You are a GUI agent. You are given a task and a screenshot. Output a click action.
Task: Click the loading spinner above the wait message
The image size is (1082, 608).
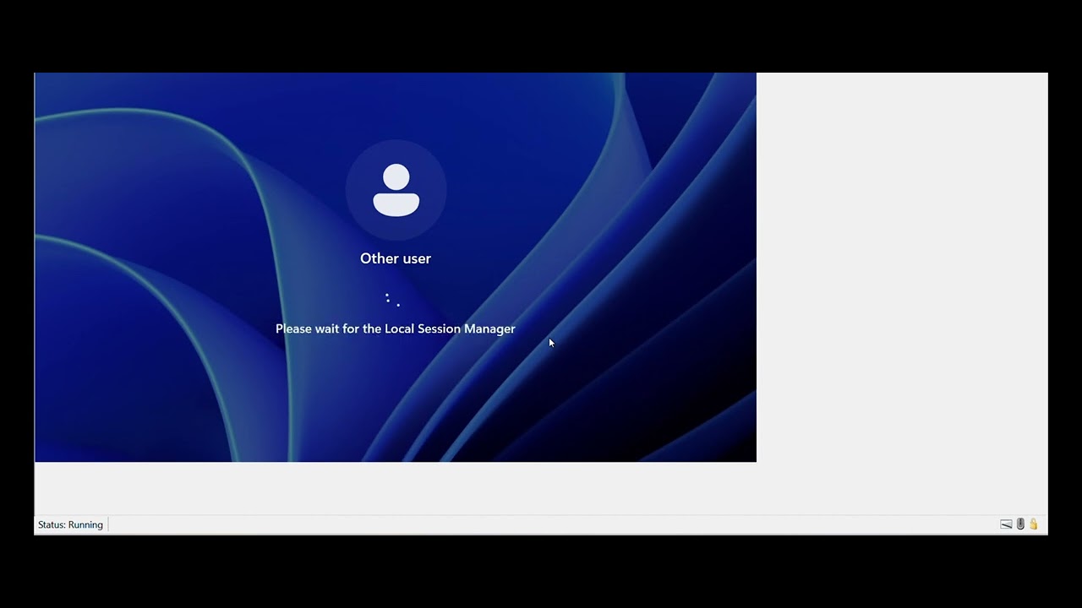tap(392, 299)
